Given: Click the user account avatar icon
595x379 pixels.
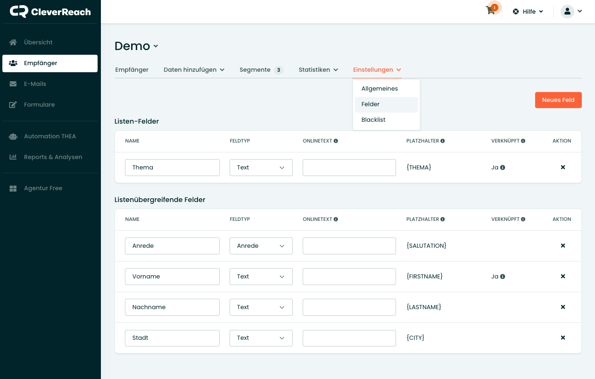Looking at the screenshot, I should [567, 11].
